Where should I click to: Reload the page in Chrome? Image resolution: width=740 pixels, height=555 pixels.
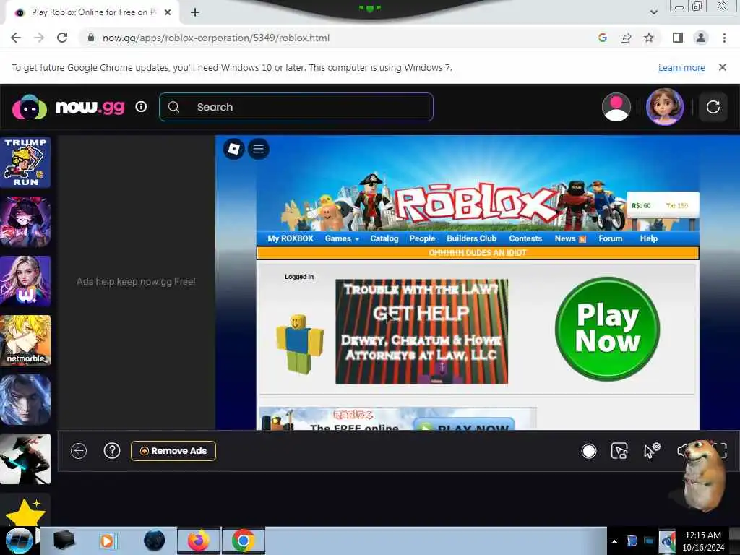(x=62, y=38)
